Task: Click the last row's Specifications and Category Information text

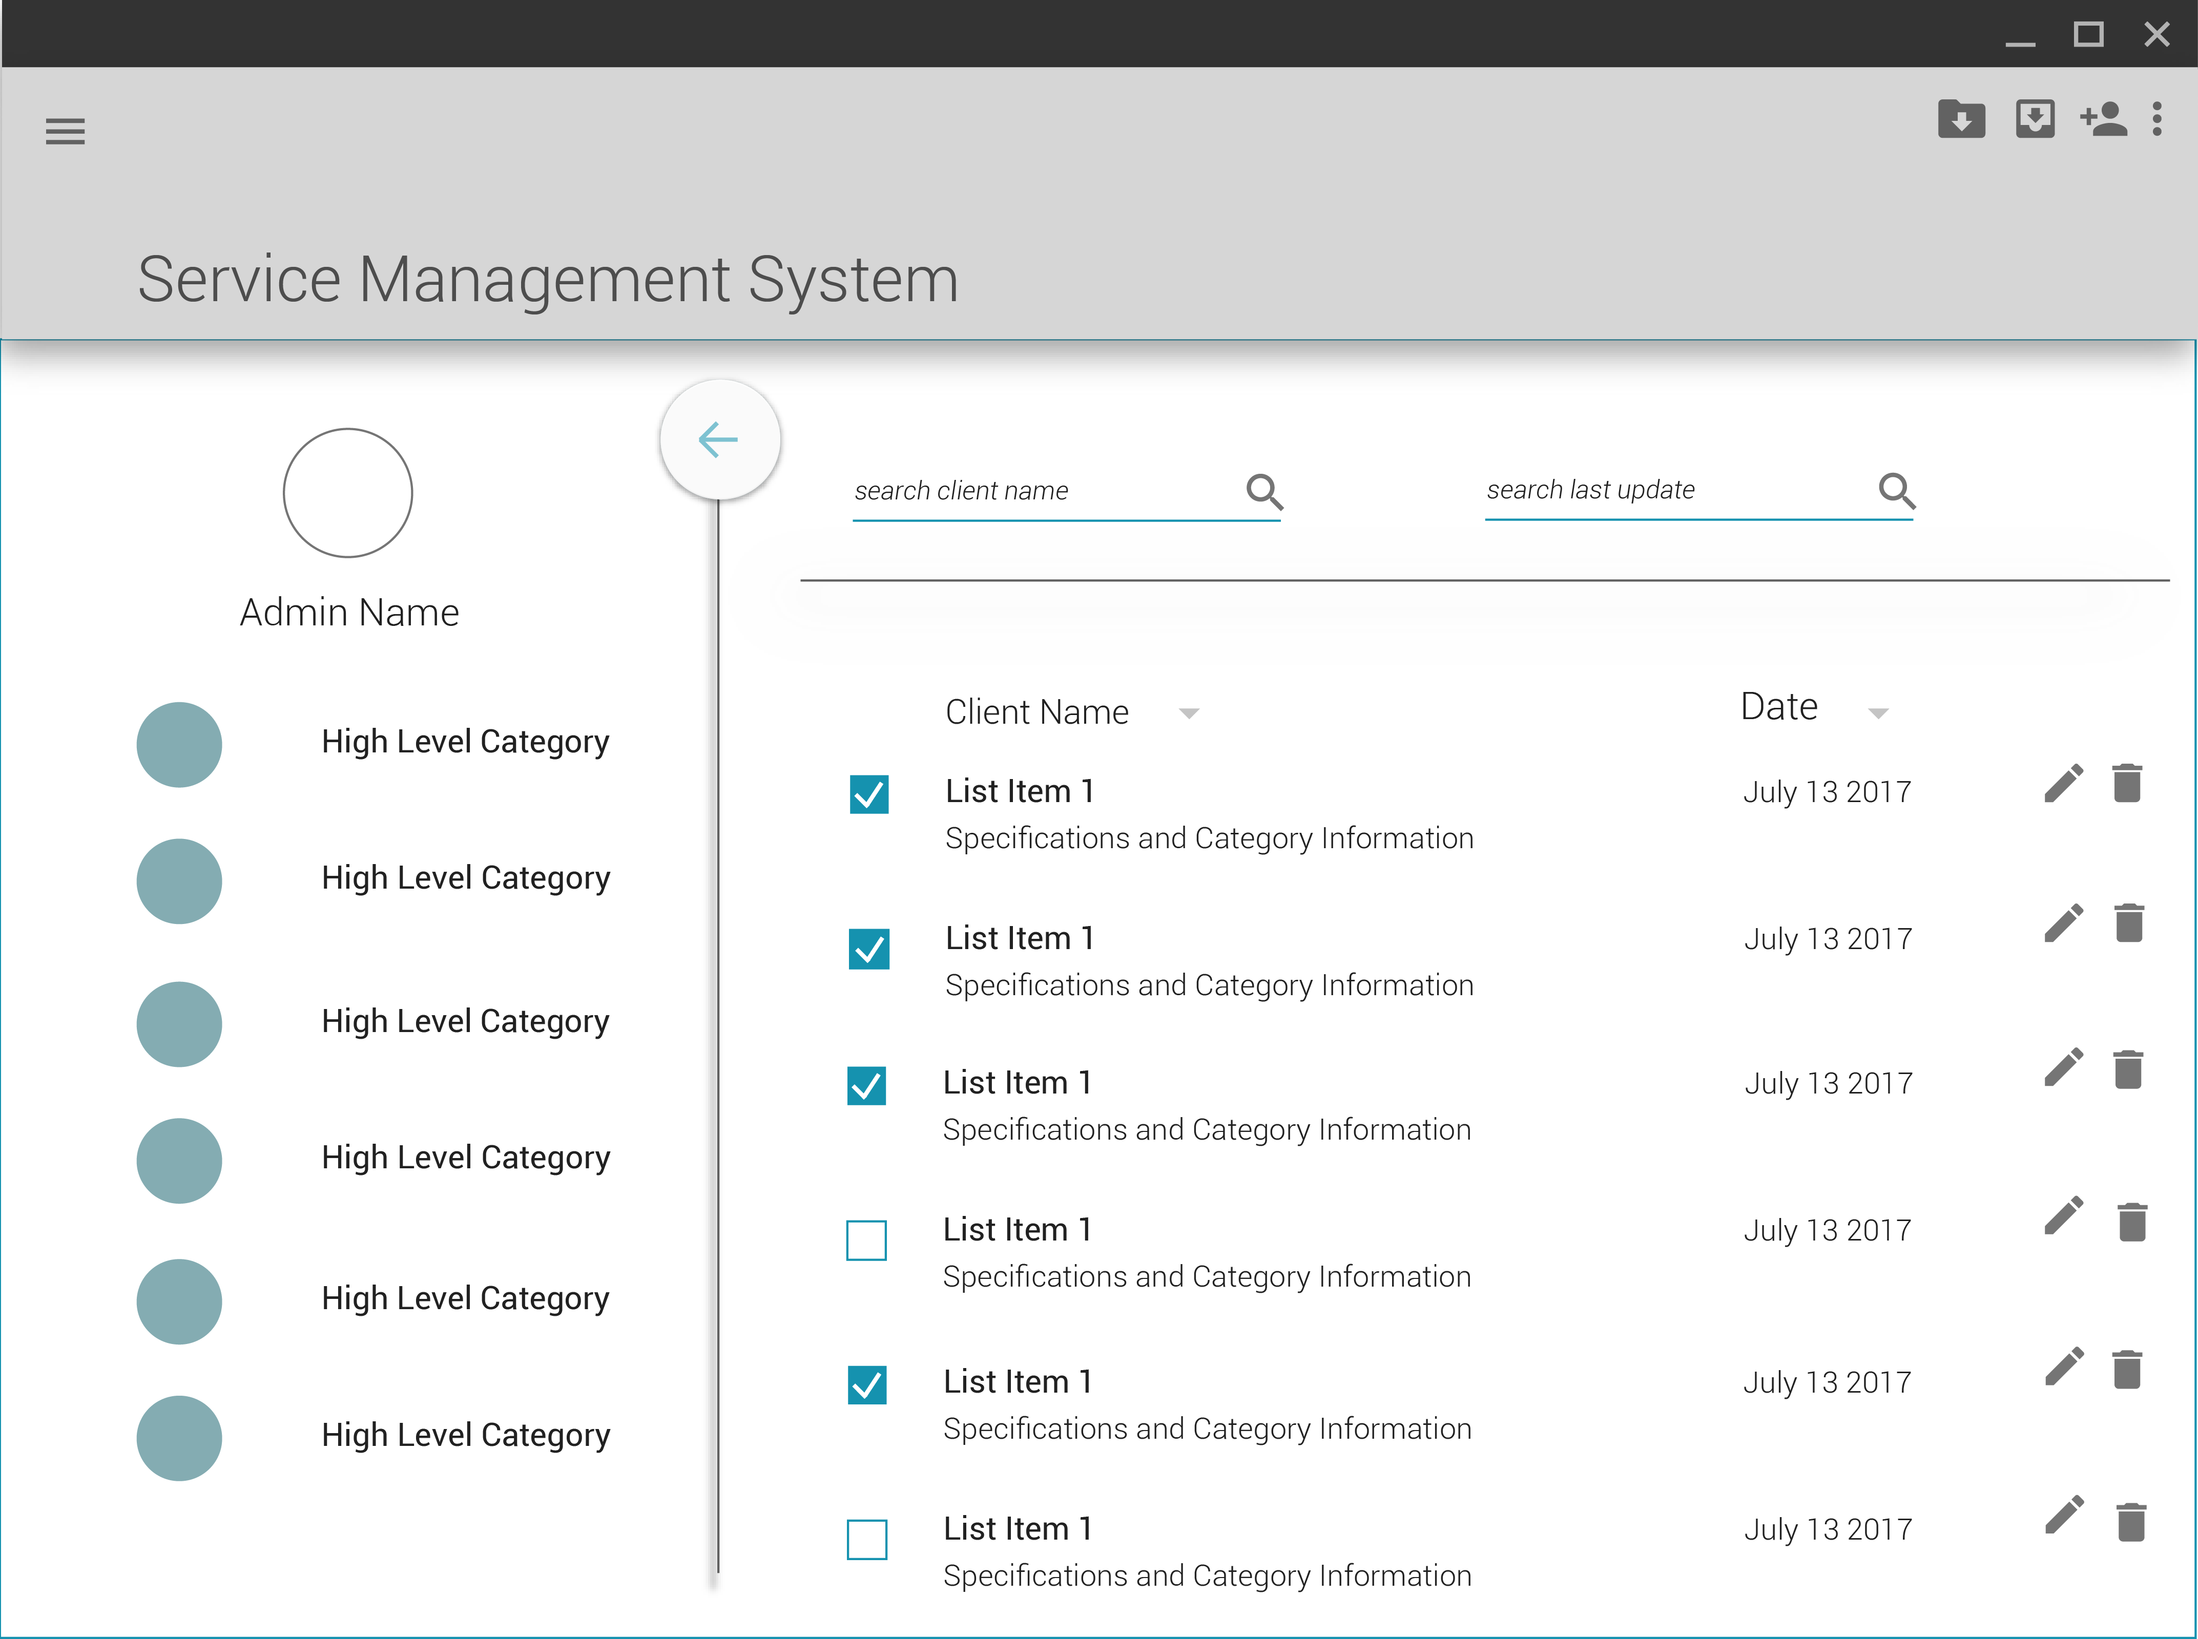Action: [x=1207, y=1578]
